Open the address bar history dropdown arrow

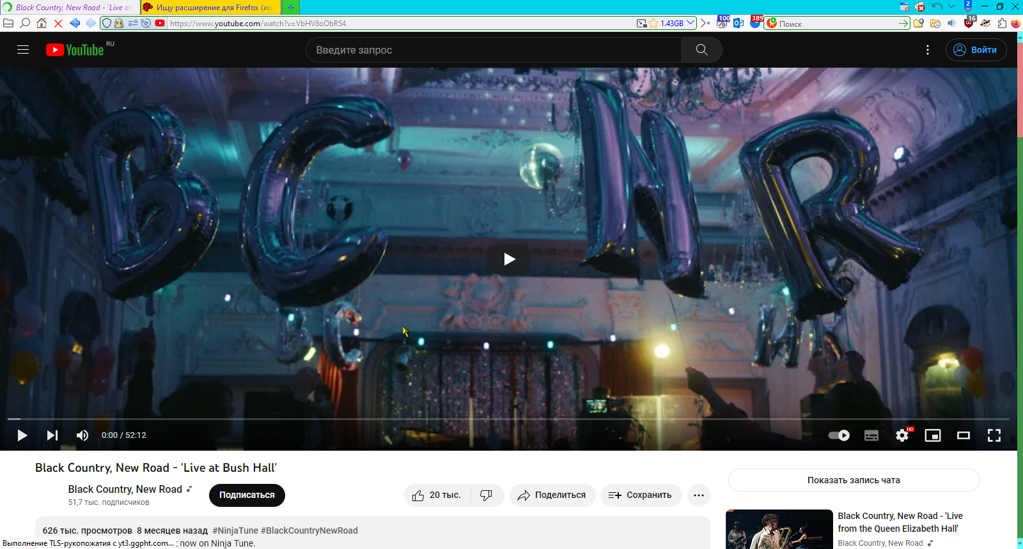[691, 23]
